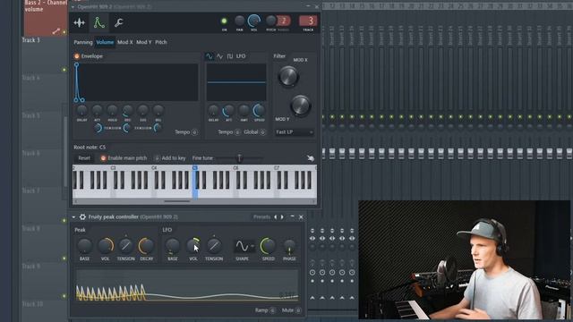Image resolution: width=573 pixels, height=322 pixels.
Task: Click the Root note: C5 label
Action: click(x=90, y=147)
